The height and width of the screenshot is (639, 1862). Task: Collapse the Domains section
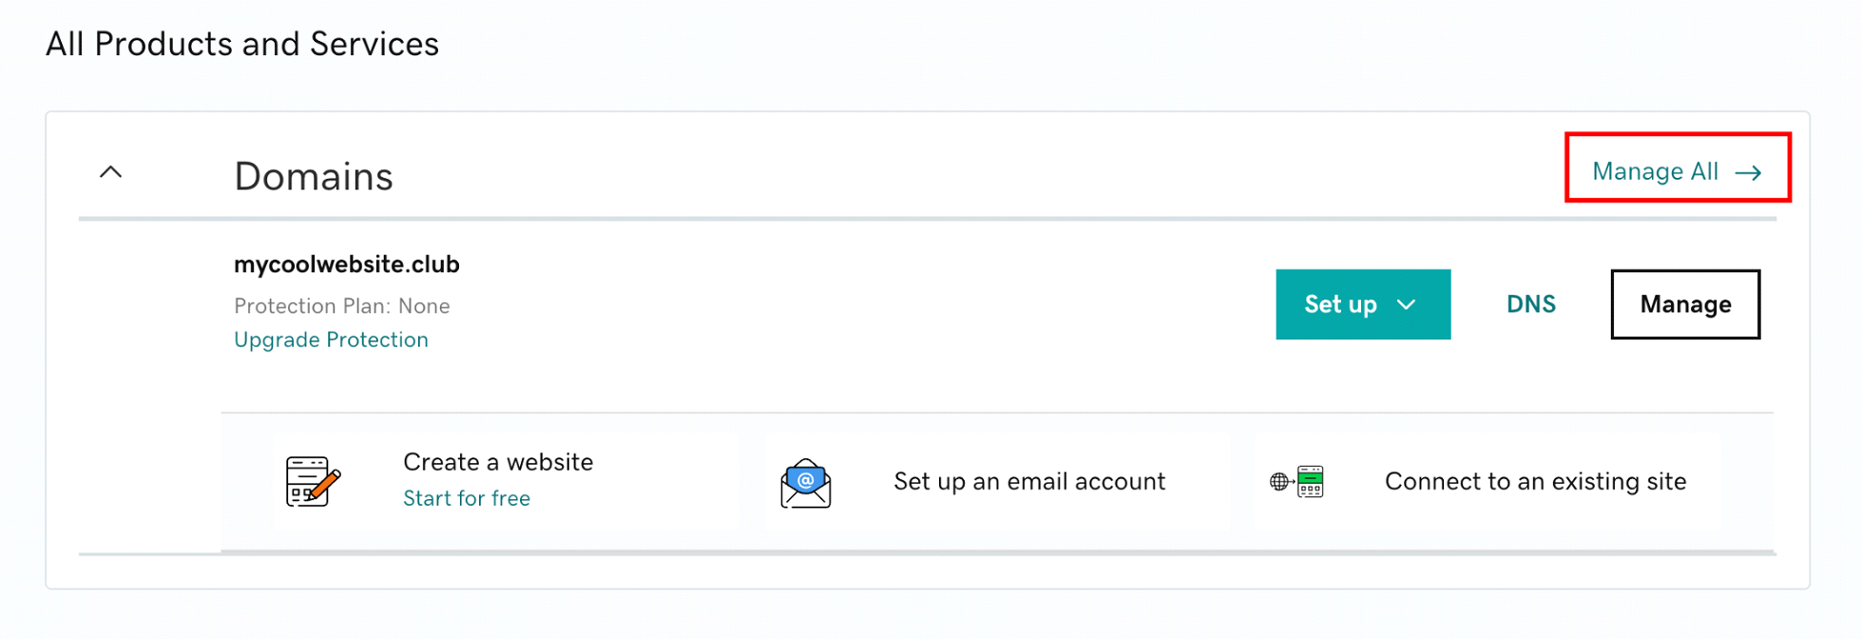(x=110, y=171)
